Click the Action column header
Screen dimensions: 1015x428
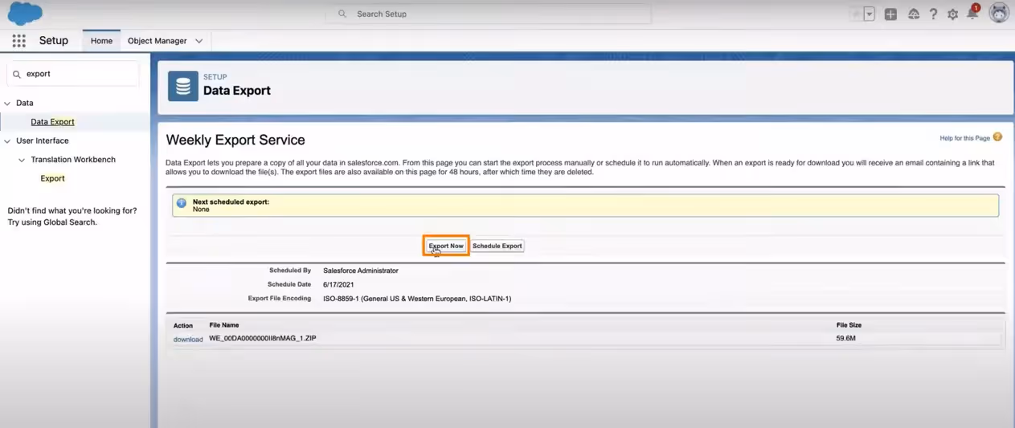[183, 325]
